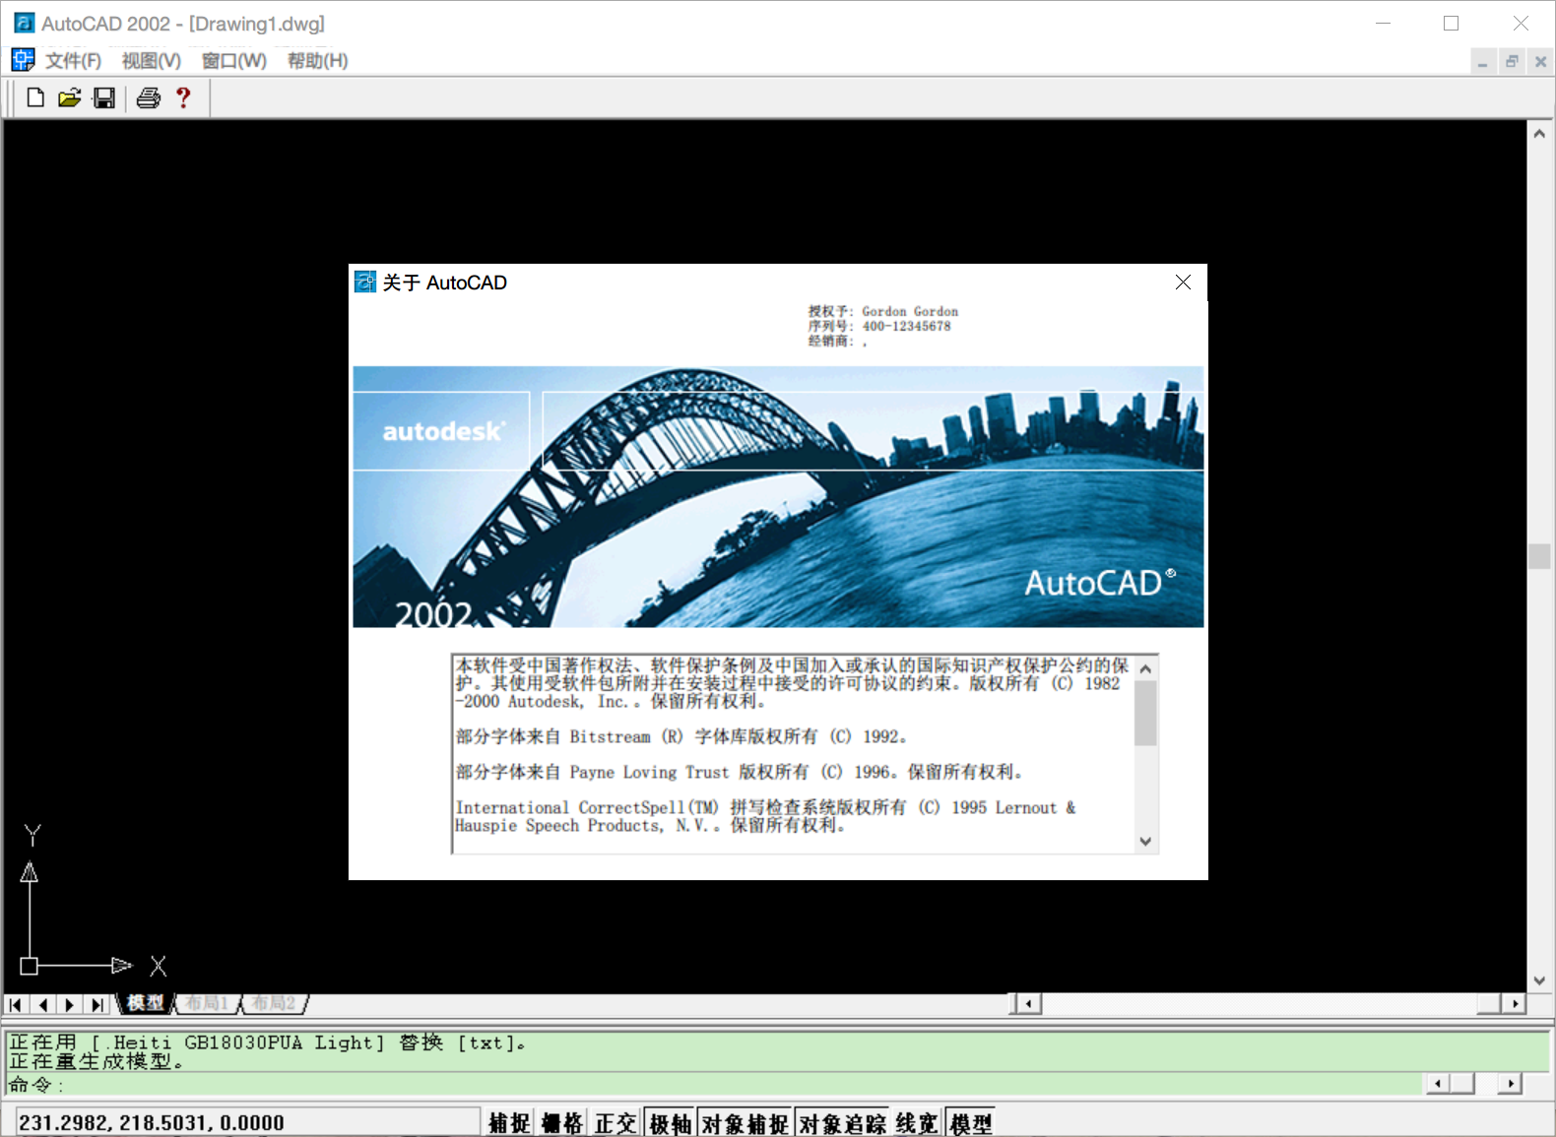Toggle 捕捉 snap mode in status bar
The width and height of the screenshot is (1556, 1137).
coord(509,1123)
